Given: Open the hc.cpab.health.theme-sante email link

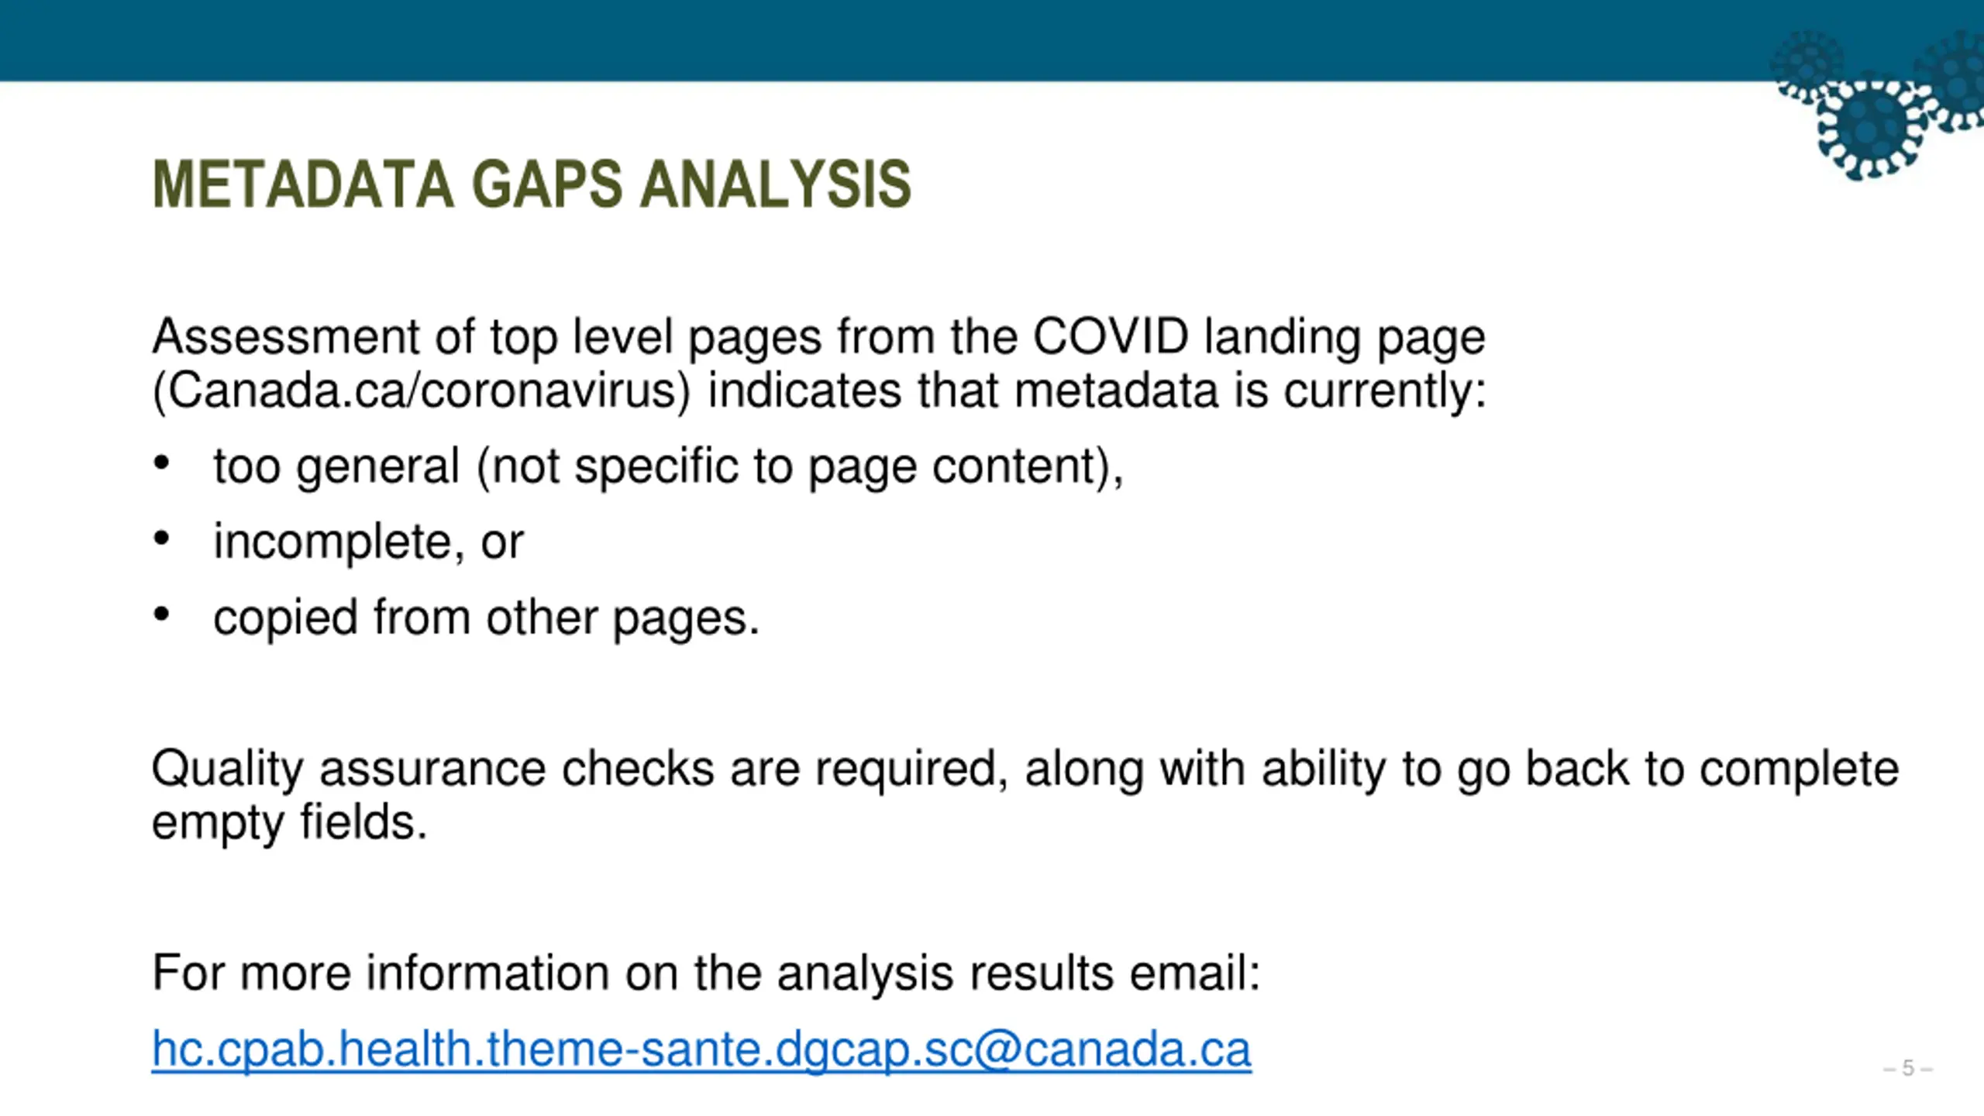Looking at the screenshot, I should coord(701,1051).
